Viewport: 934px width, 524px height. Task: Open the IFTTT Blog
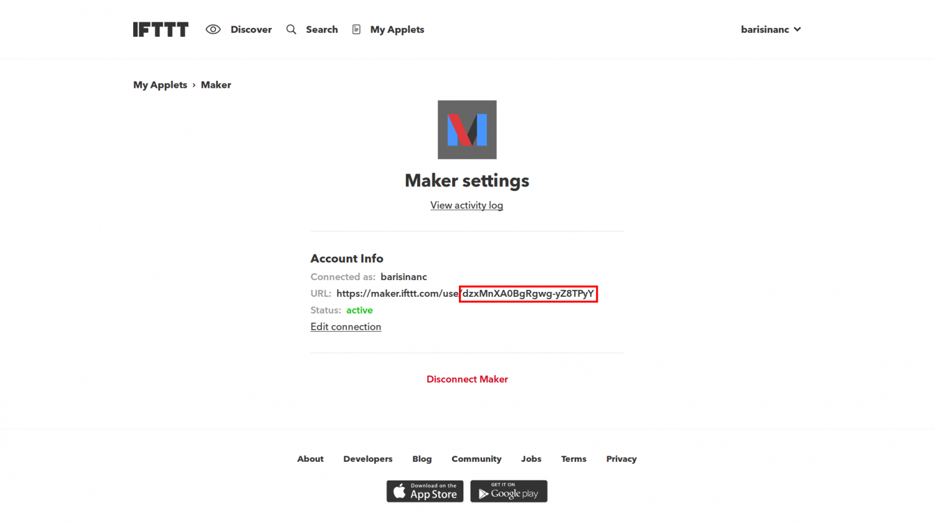point(422,459)
